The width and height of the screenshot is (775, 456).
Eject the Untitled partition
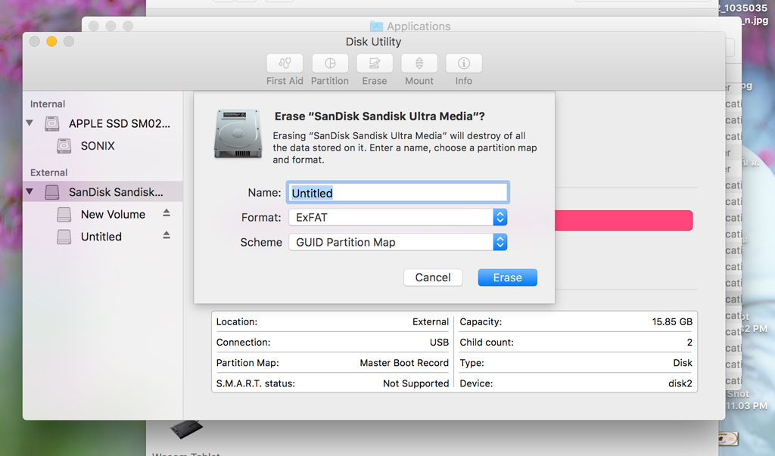click(167, 235)
